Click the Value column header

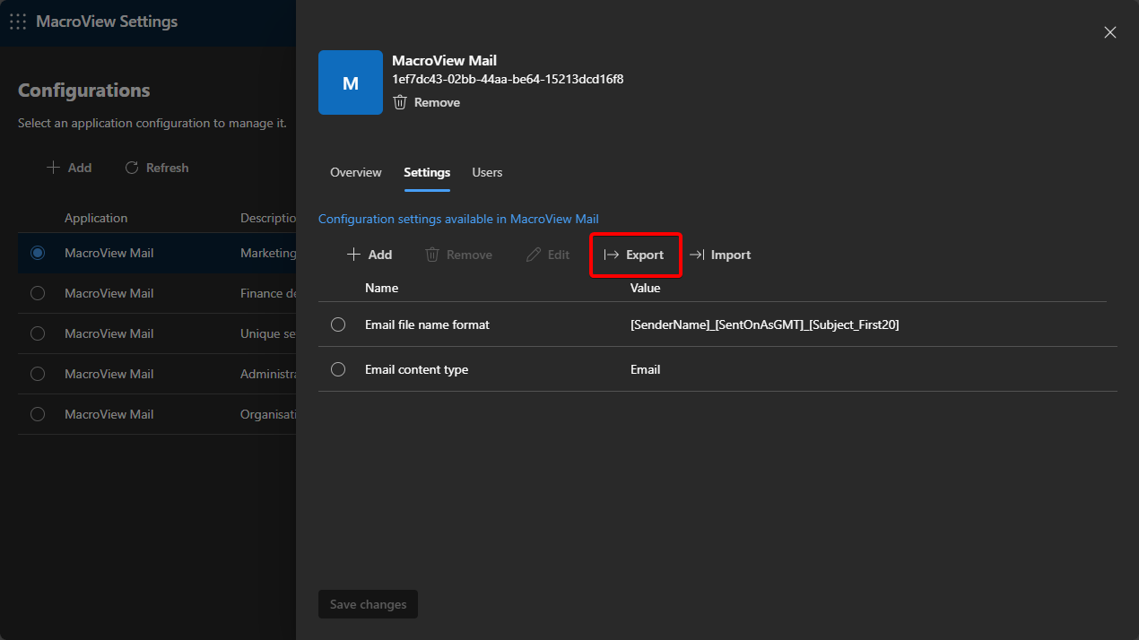[x=645, y=288]
